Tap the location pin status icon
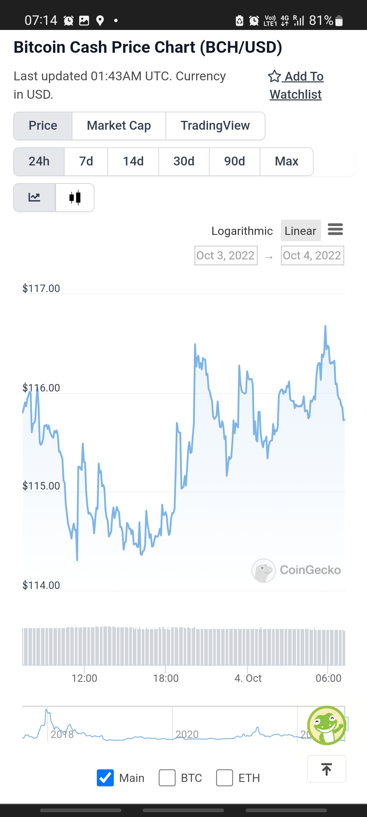Screen dimensions: 367x817 tap(100, 21)
